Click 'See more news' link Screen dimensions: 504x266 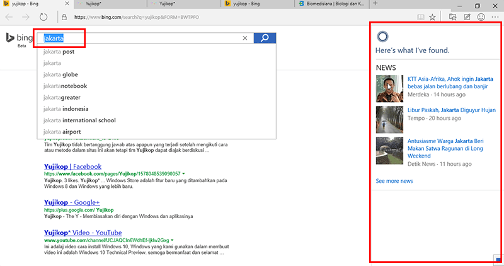point(394,181)
